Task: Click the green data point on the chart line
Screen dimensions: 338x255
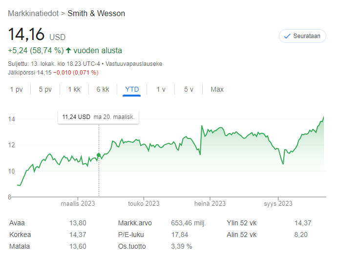Action: [x=99, y=155]
